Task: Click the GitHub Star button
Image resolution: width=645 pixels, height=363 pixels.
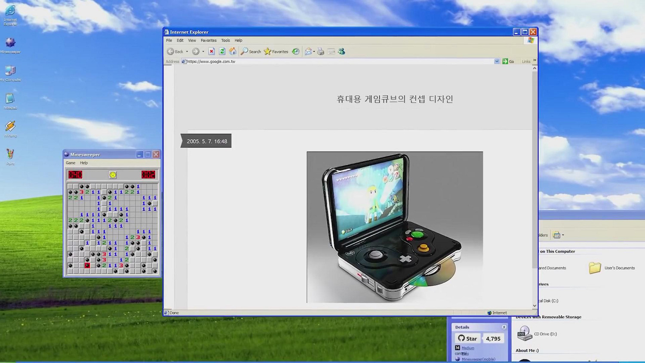Action: point(467,338)
